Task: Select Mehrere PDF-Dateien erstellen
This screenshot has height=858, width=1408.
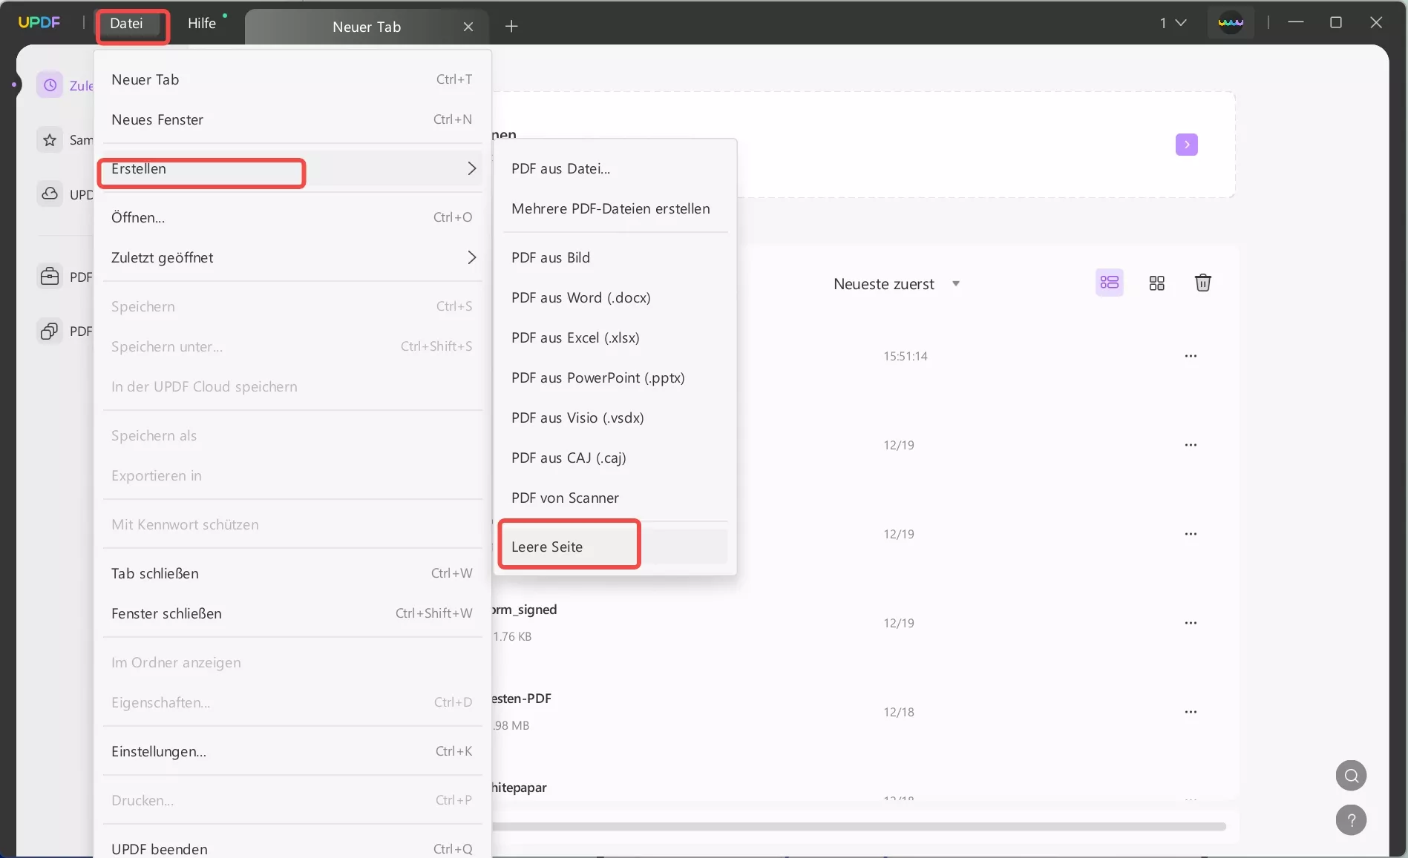Action: (615, 208)
